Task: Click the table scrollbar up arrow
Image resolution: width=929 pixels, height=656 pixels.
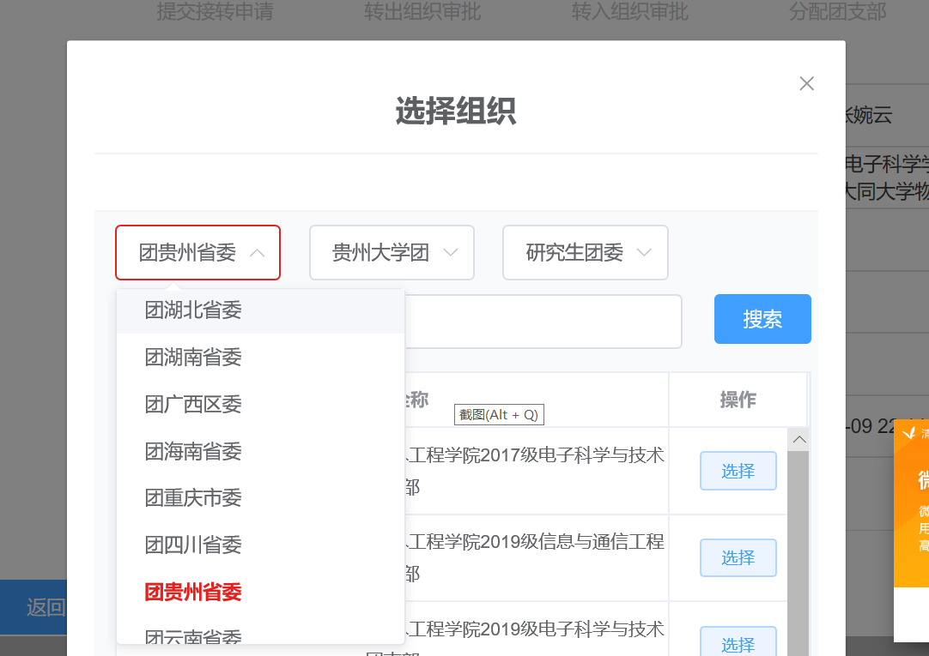Action: pos(798,440)
